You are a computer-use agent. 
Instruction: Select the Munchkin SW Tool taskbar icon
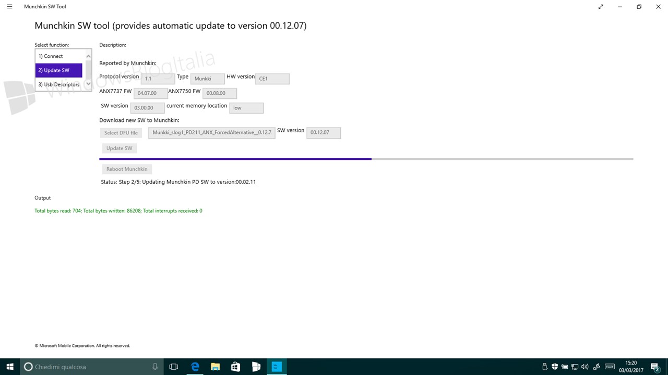click(x=277, y=367)
